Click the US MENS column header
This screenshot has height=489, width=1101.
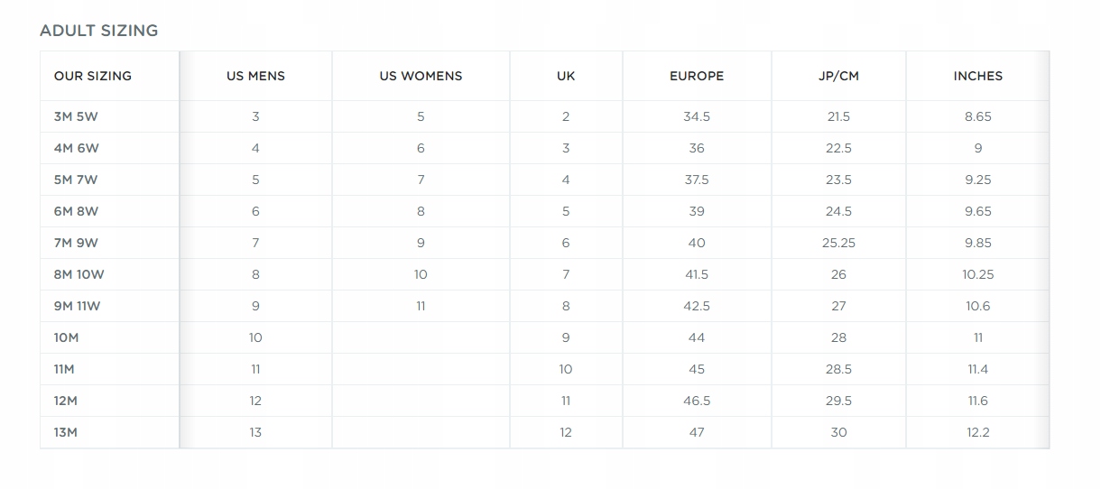pyautogui.click(x=255, y=77)
